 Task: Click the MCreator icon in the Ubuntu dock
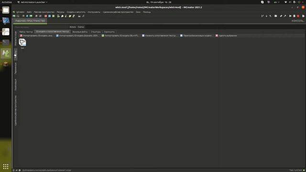(x=6, y=53)
